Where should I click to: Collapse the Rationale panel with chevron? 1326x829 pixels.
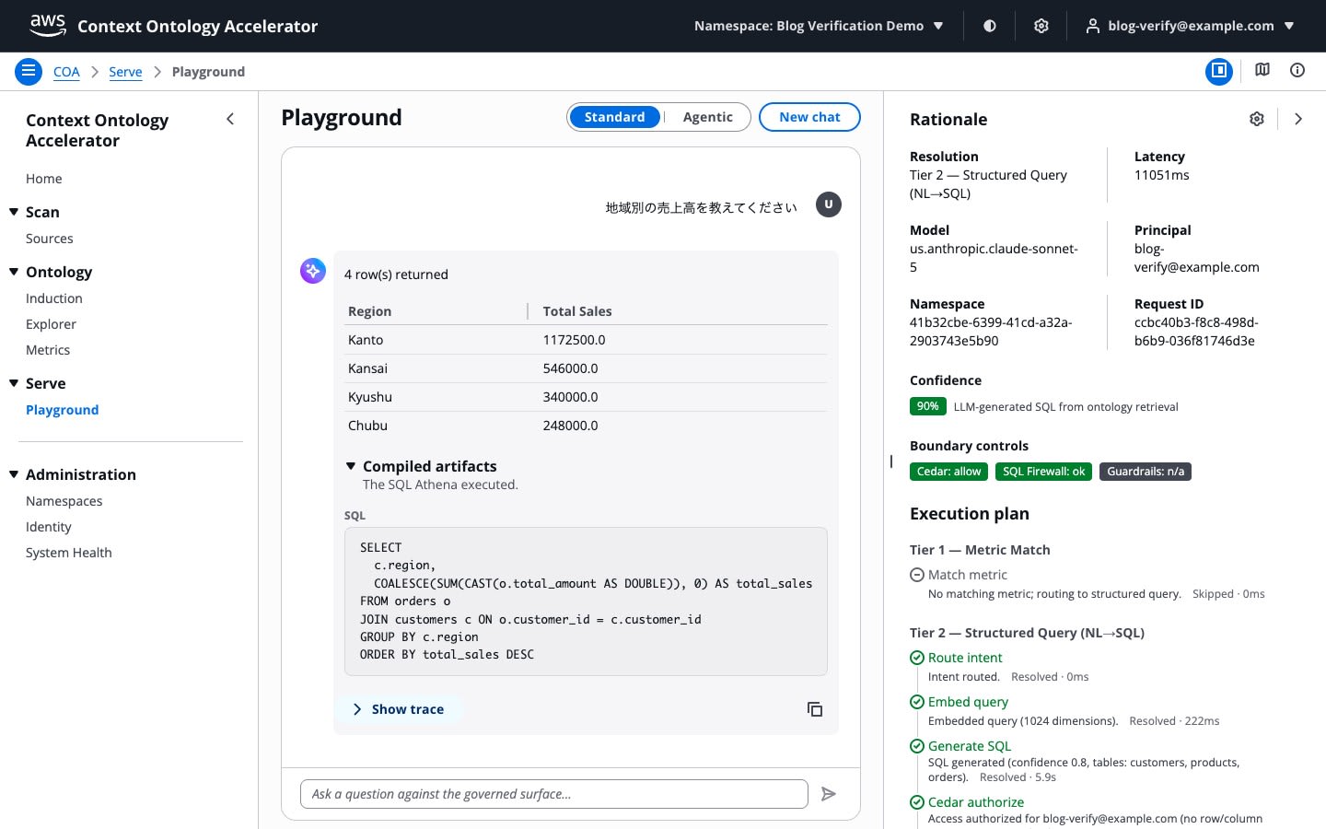tap(1298, 119)
